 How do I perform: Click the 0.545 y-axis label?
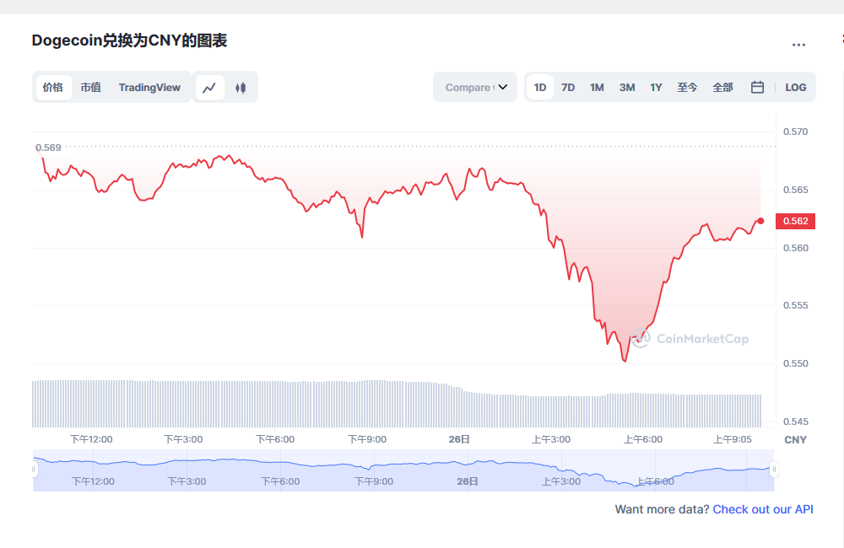pyautogui.click(x=796, y=422)
